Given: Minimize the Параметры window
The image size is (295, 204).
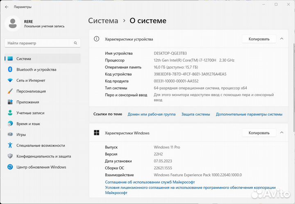Looking at the screenshot, I should click(263, 4).
